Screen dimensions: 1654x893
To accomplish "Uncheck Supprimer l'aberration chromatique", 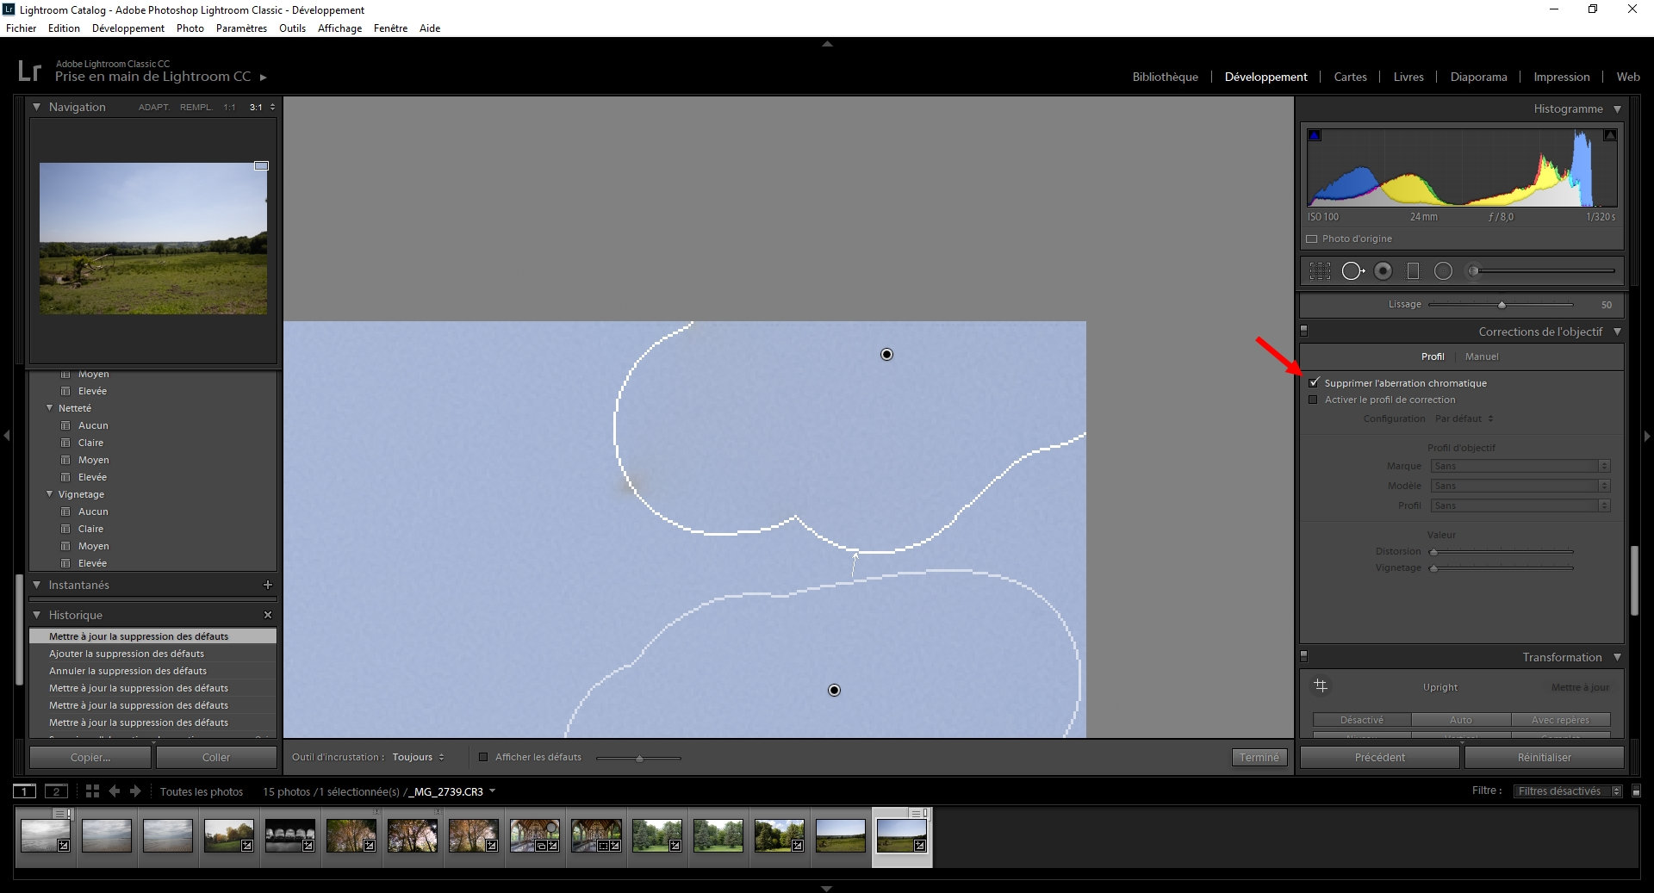I will 1314,382.
